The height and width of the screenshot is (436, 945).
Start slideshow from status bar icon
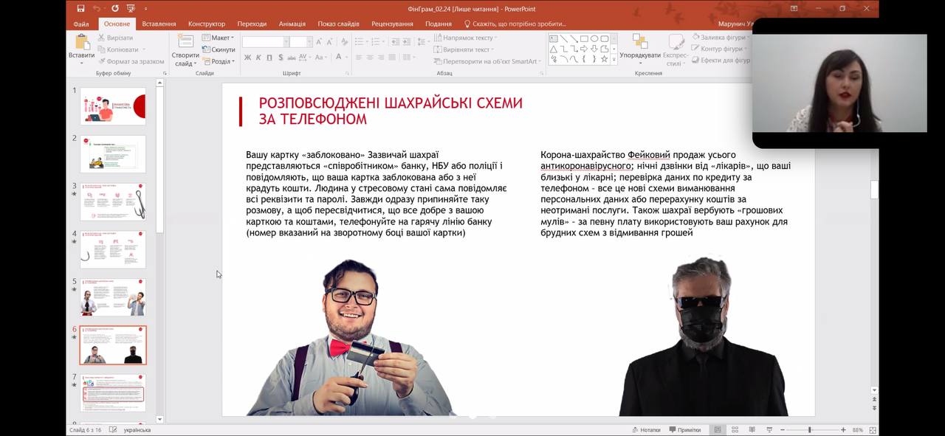769,429
